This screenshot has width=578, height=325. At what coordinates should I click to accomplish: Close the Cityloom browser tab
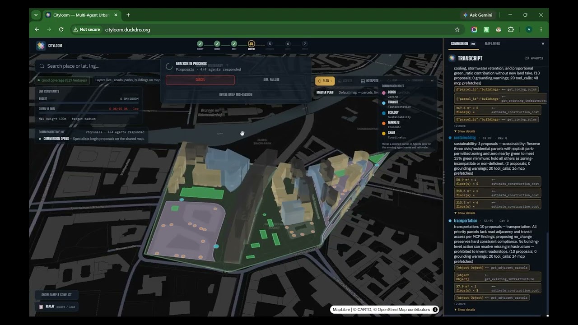coord(116,15)
